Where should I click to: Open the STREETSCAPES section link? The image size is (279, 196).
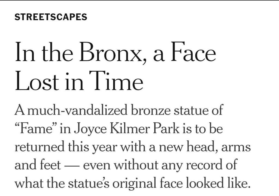tap(51, 17)
